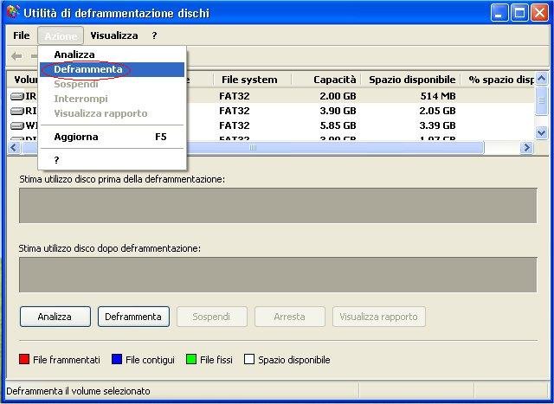Click the 3.39 GB free space cell
This screenshot has width=554, height=404.
pyautogui.click(x=437, y=125)
